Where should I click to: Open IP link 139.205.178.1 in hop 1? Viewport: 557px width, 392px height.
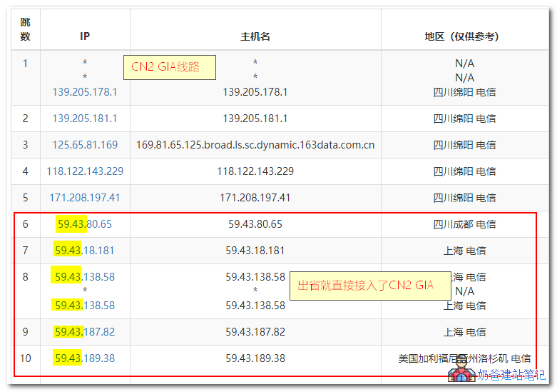85,92
